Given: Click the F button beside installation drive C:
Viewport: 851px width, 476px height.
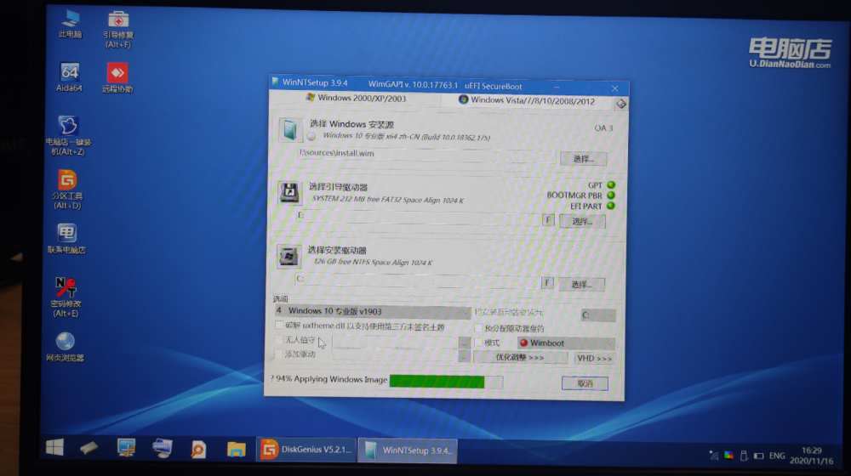Looking at the screenshot, I should click(547, 282).
